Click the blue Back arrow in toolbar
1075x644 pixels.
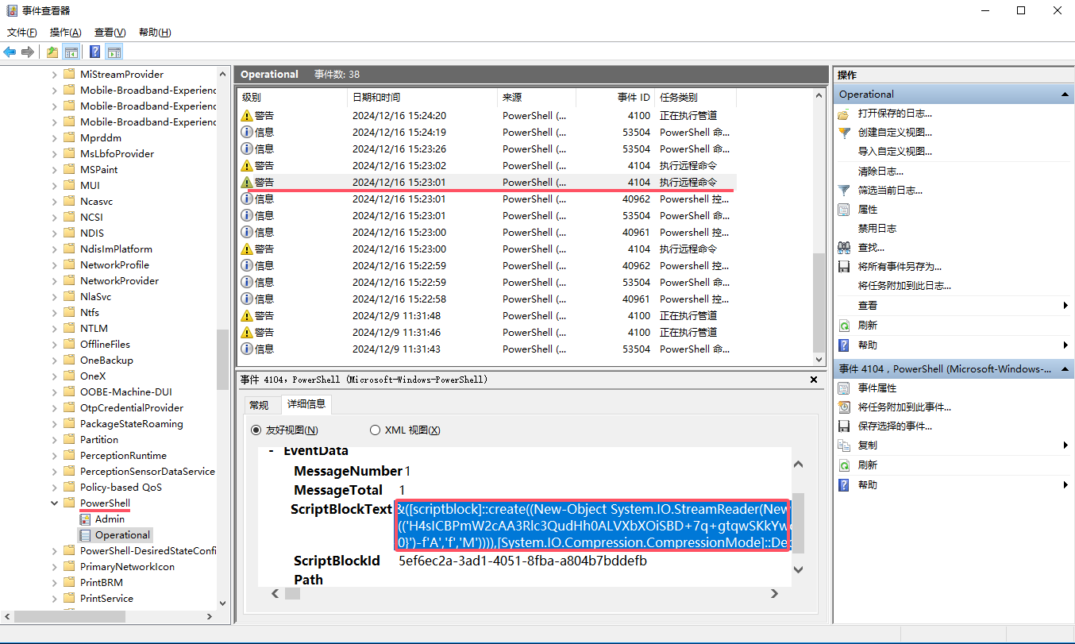[x=10, y=52]
